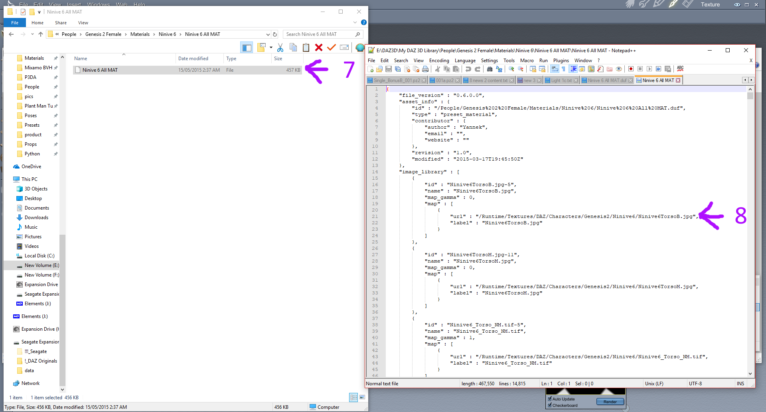Toggle Show All Characters pilcrow button
The width and height of the screenshot is (766, 412).
(564, 69)
